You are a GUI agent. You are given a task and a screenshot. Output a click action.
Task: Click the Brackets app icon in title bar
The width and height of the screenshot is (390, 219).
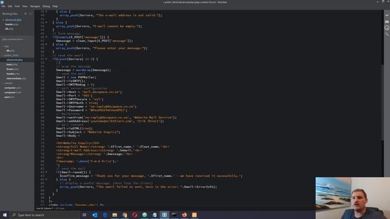(x=2, y=2)
